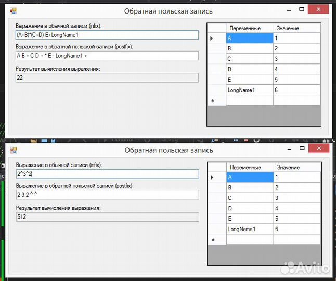Image resolution: width=336 pixels, height=281 pixels.
Task: Select variable C cell in the lower grid
Action: click(249, 198)
